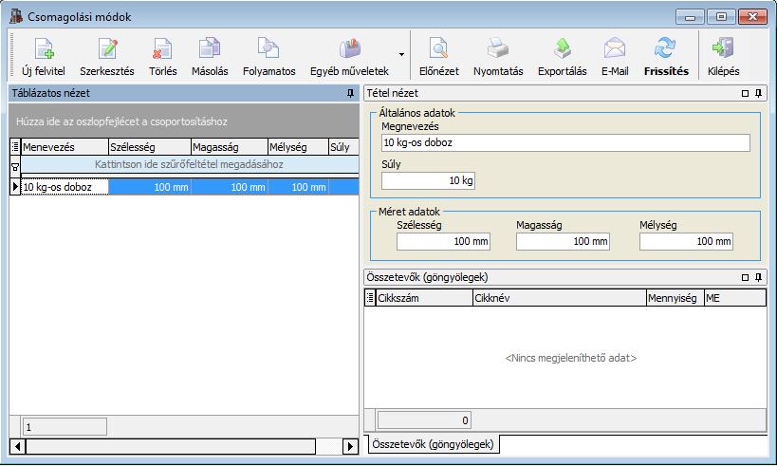This screenshot has width=777, height=466.
Task: Click the Másolás copy icon
Action: pyautogui.click(x=210, y=49)
